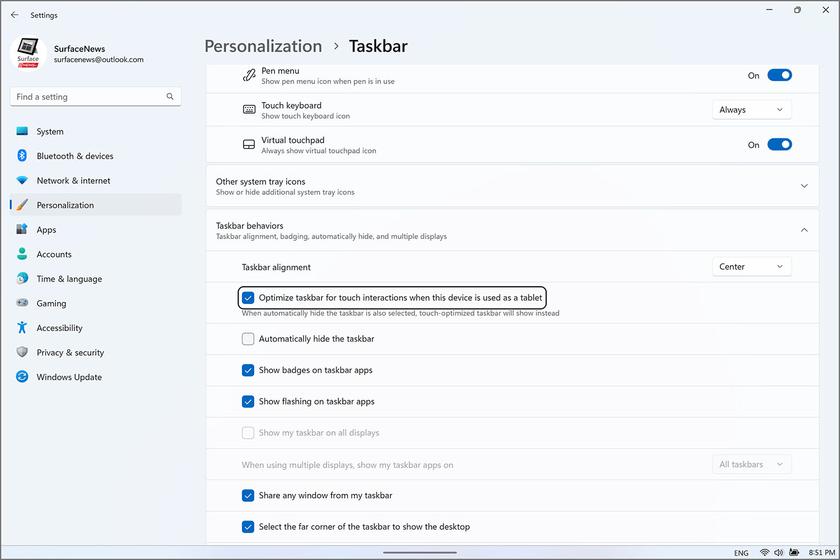Click the battery icon in system tray

794,553
